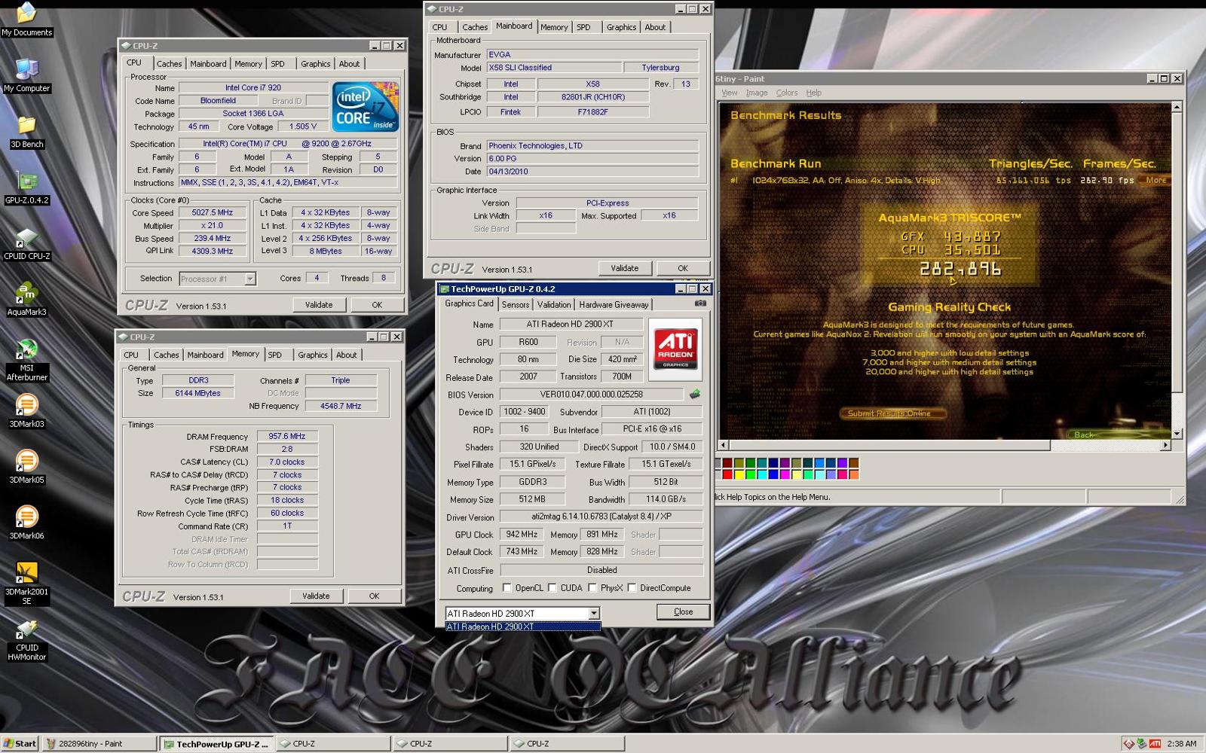The image size is (1206, 753).
Task: Pick the orange color swatch in Paint
Action: coord(854,474)
